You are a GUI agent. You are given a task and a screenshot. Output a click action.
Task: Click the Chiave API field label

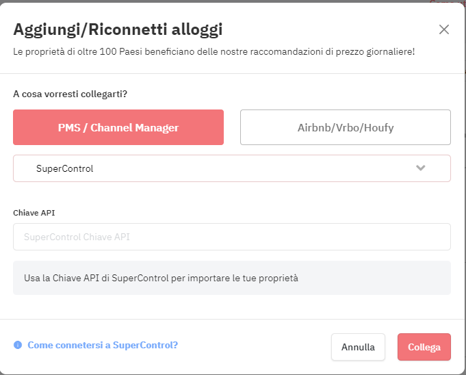click(34, 213)
